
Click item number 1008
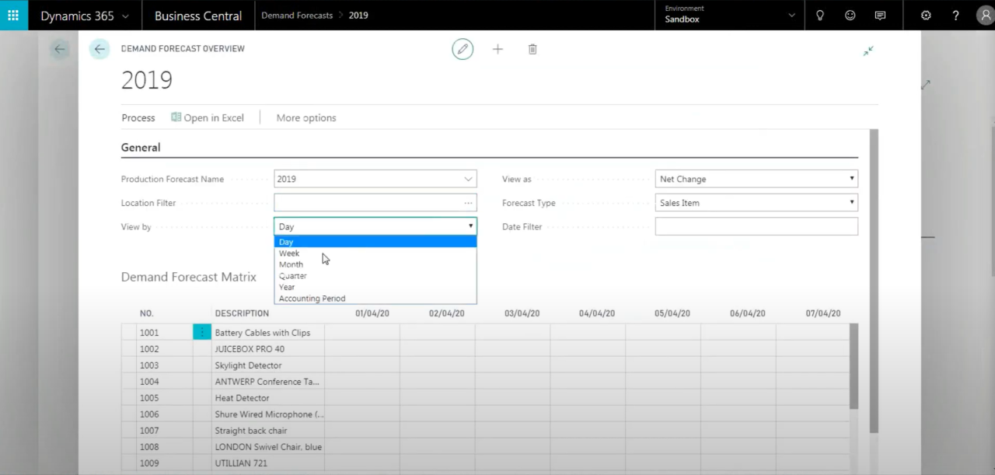pos(149,447)
